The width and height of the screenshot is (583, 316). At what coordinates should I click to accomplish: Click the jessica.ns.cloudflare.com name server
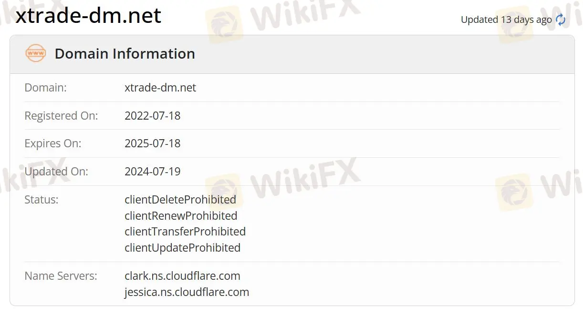[187, 292]
